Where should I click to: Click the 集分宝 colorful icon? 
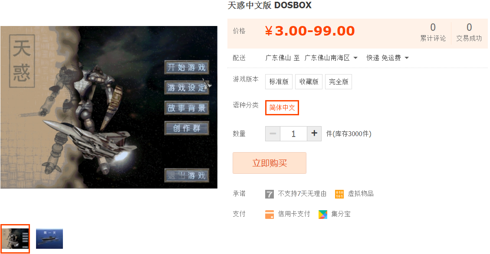point(323,215)
